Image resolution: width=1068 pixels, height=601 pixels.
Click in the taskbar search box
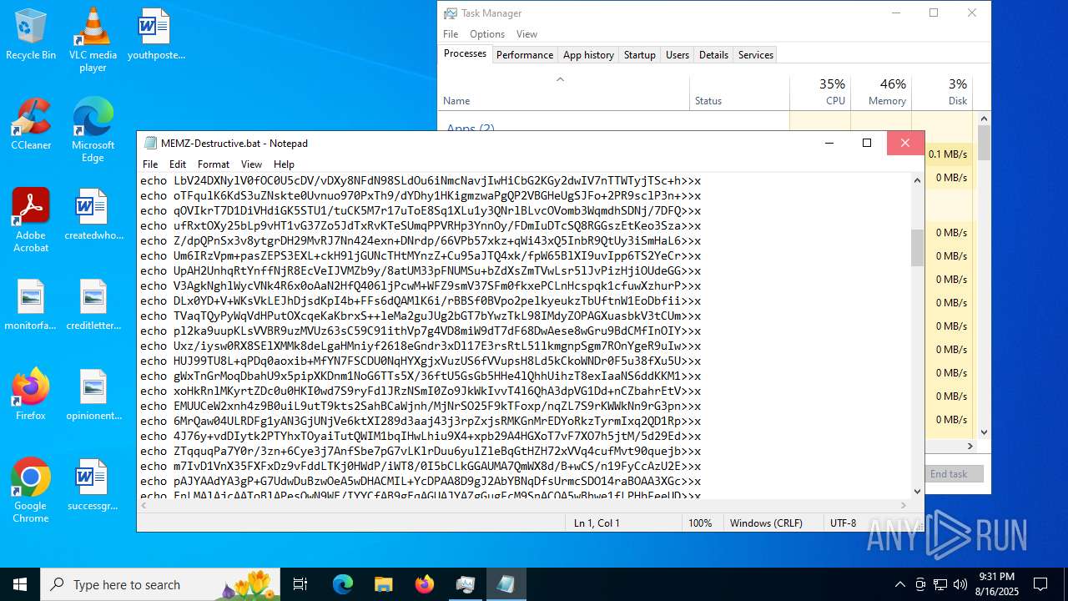[160, 584]
